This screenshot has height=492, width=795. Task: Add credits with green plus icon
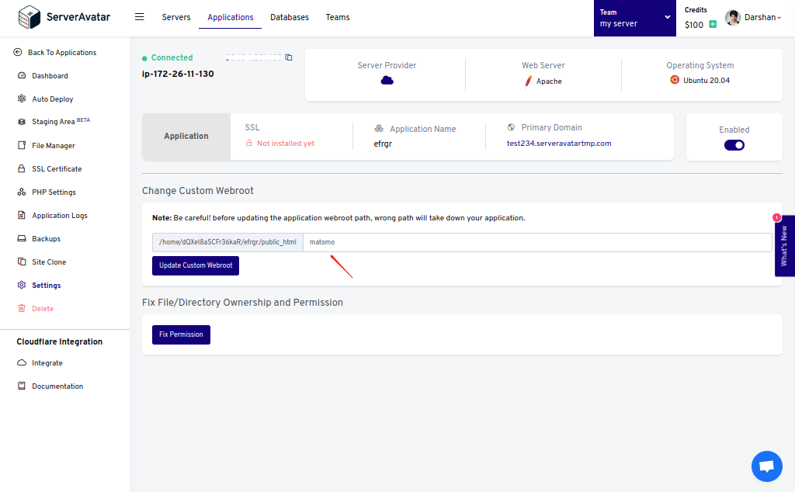[x=713, y=24]
